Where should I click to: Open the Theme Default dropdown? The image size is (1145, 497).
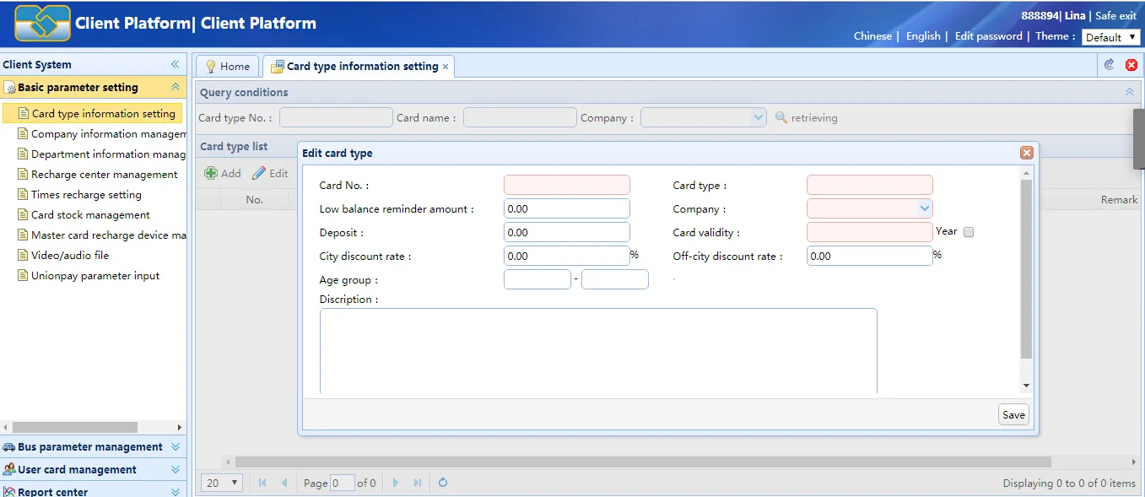[1110, 37]
